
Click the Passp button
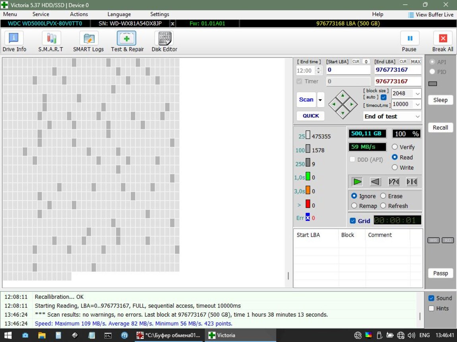pyautogui.click(x=440, y=273)
